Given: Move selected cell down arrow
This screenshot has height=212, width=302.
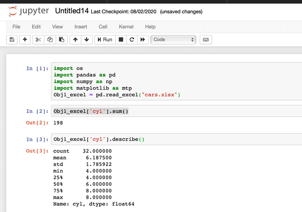Looking at the screenshot, I should click(87, 40).
